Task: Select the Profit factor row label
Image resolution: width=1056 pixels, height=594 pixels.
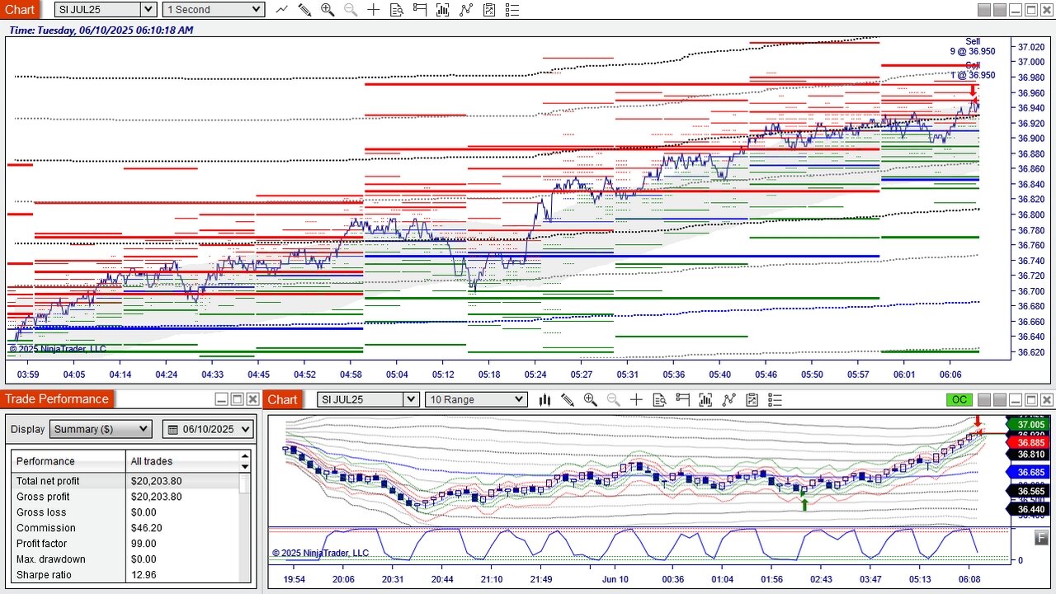Action: [42, 544]
